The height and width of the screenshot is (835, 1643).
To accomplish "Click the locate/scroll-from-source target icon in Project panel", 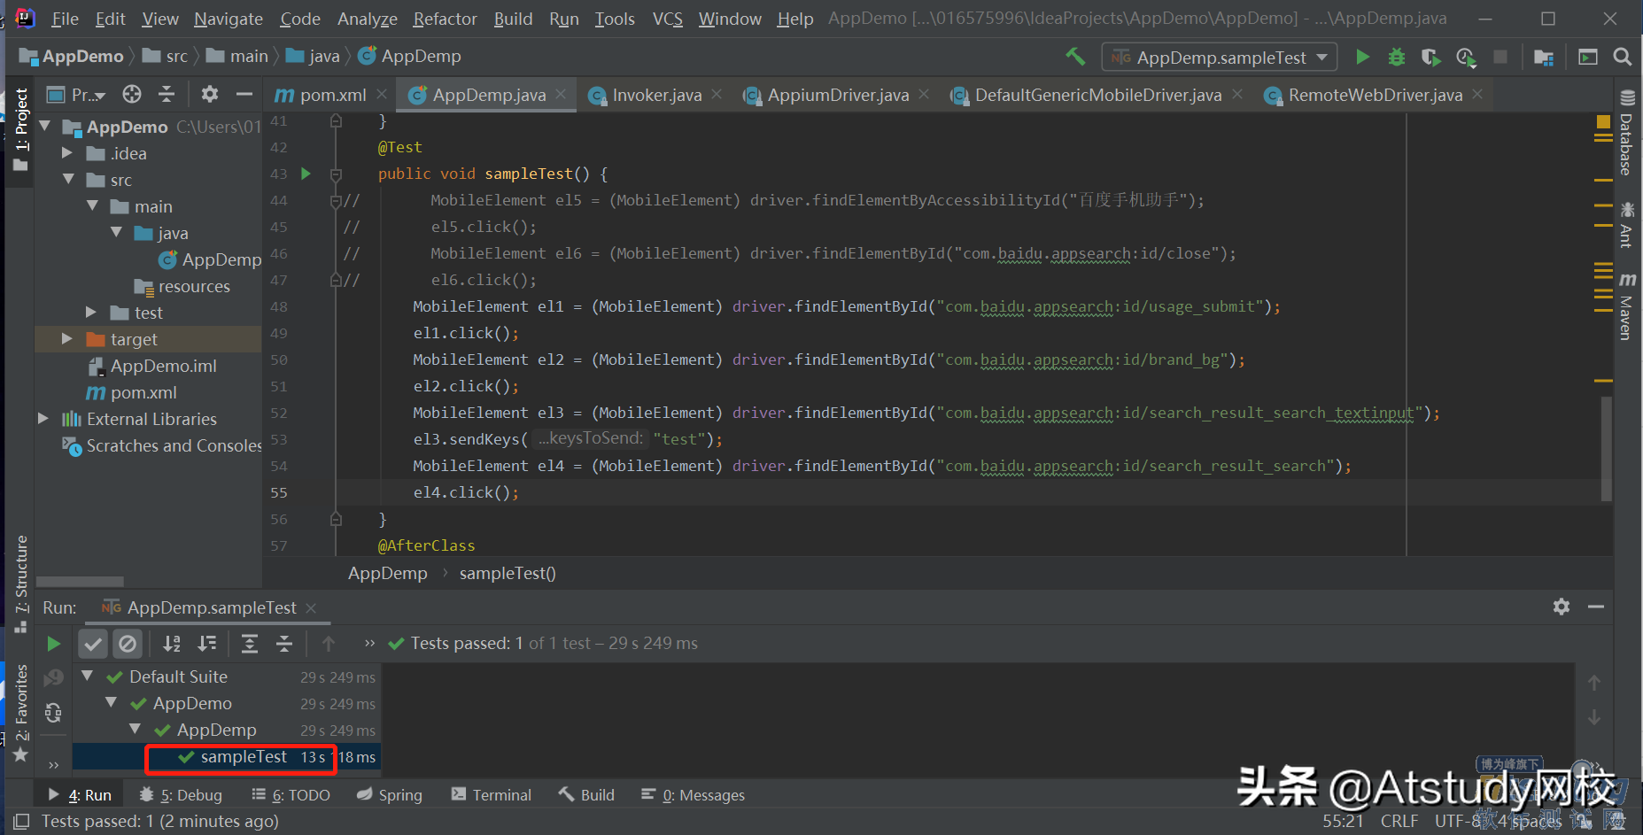I will (132, 94).
